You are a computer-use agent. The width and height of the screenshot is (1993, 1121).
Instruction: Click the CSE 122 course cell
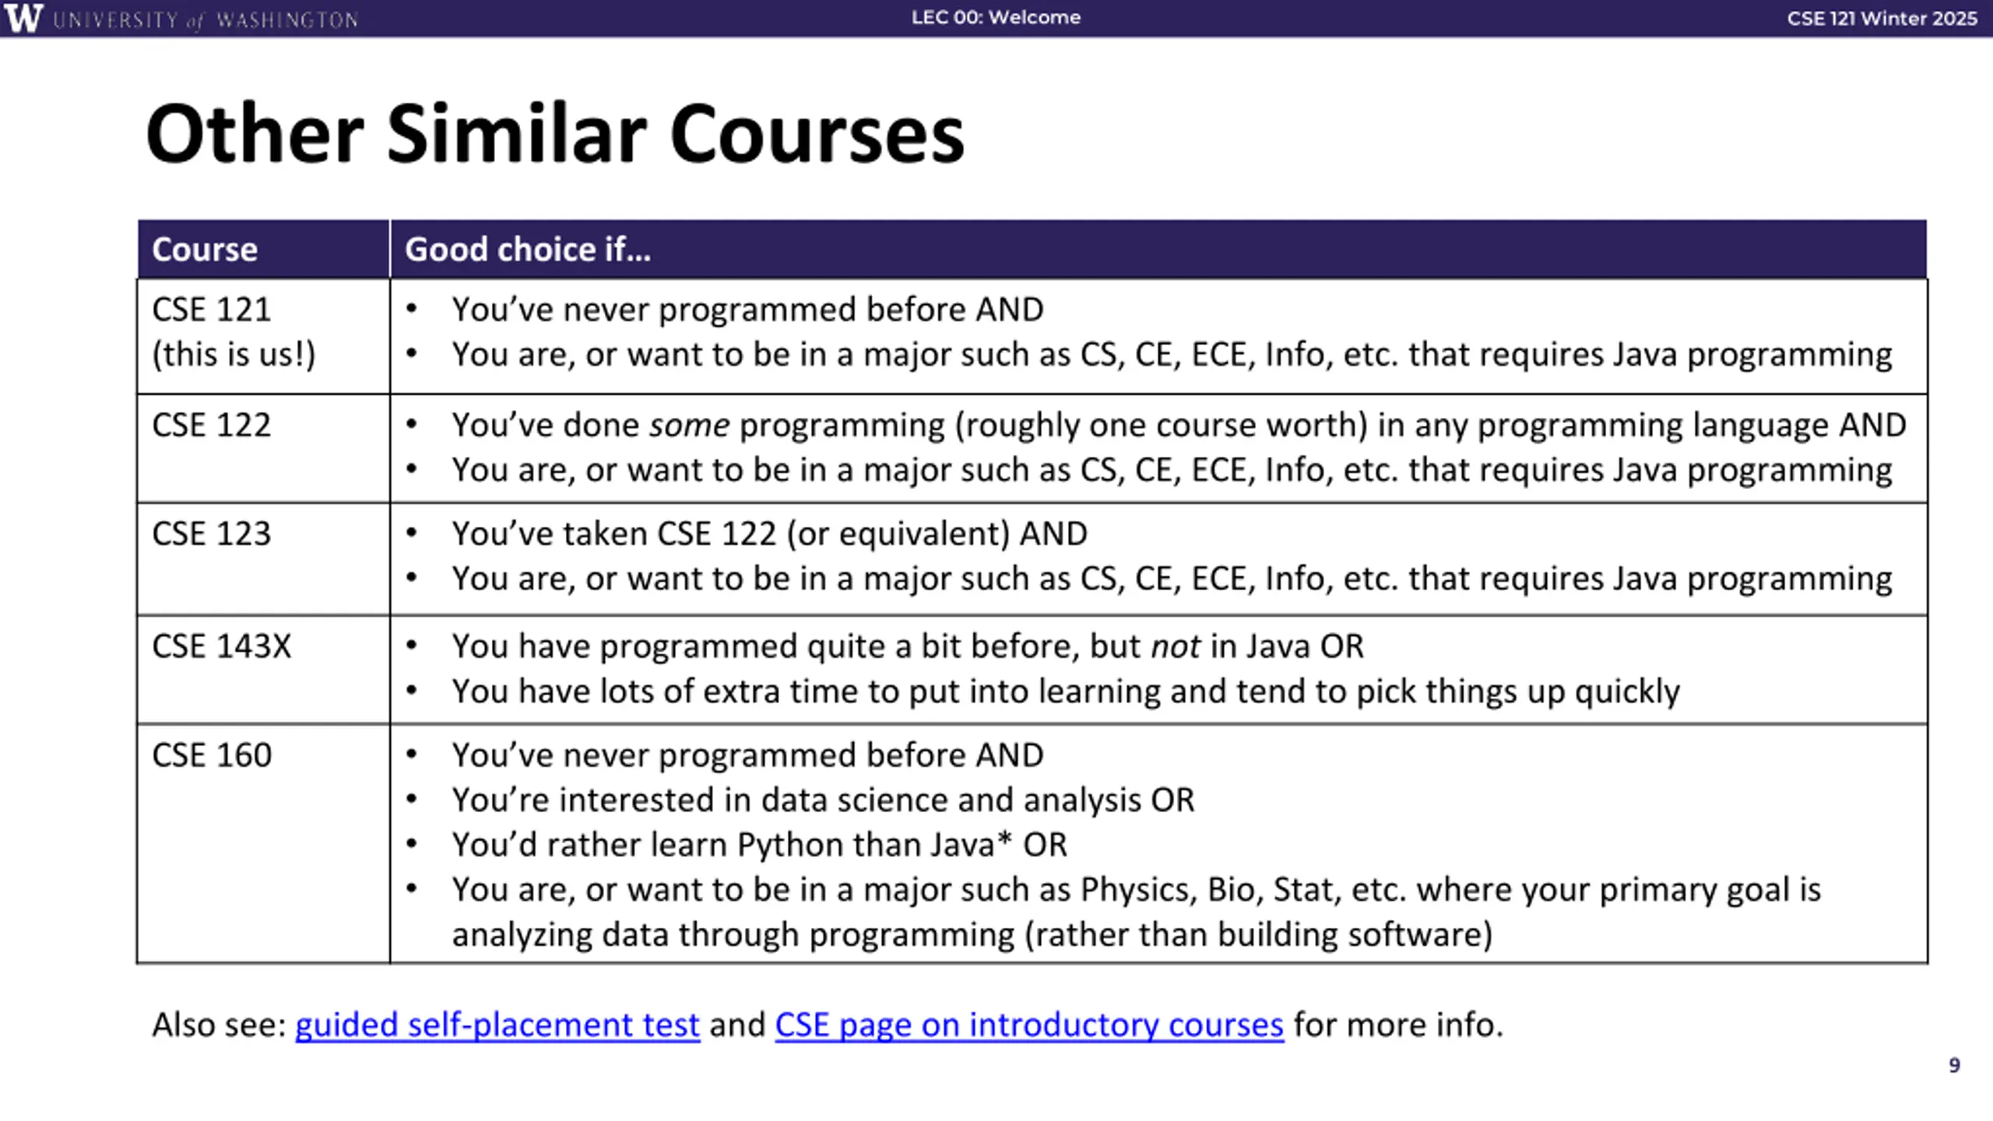pos(263,448)
